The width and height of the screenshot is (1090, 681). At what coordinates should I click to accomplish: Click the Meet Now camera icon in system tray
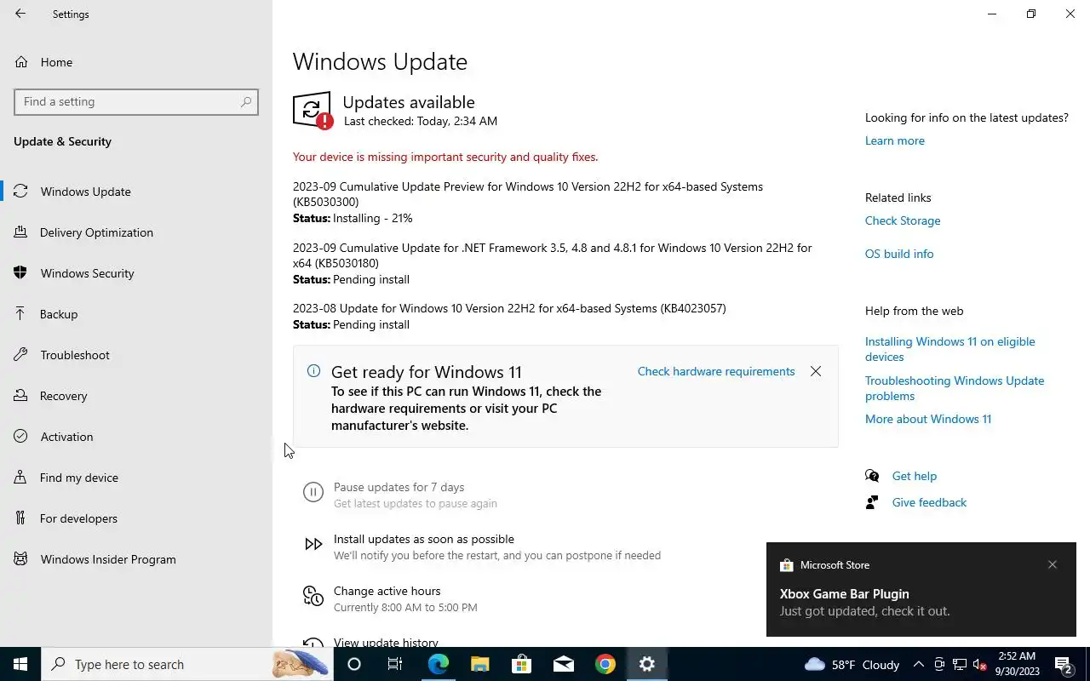[939, 664]
